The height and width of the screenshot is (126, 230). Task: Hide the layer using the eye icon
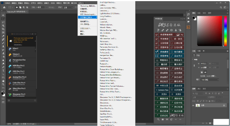193,105
